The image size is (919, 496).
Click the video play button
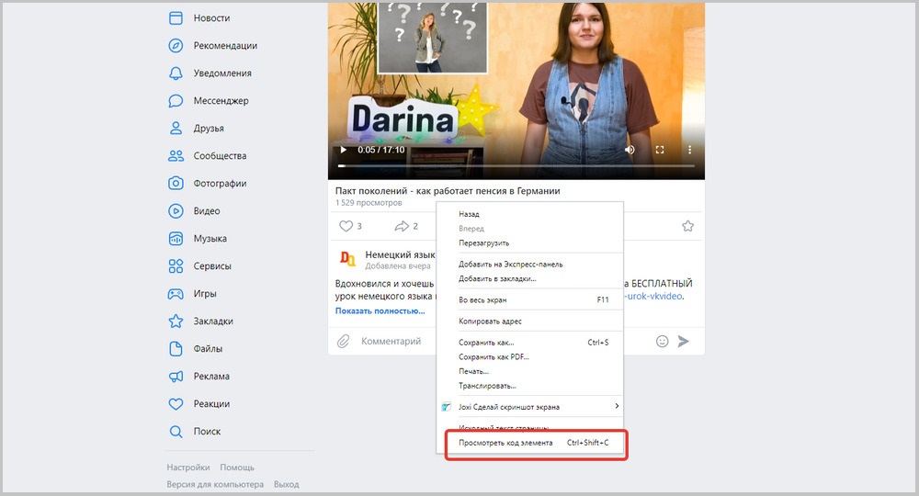point(344,150)
